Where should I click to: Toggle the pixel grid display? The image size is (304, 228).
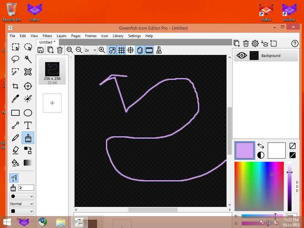tap(121, 50)
